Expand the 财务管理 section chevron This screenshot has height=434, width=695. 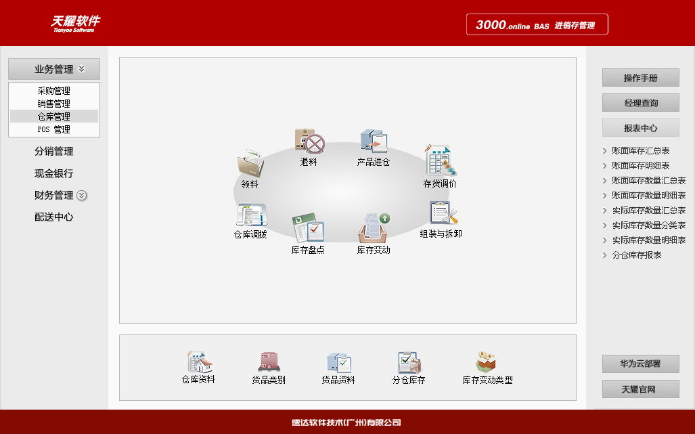point(81,196)
